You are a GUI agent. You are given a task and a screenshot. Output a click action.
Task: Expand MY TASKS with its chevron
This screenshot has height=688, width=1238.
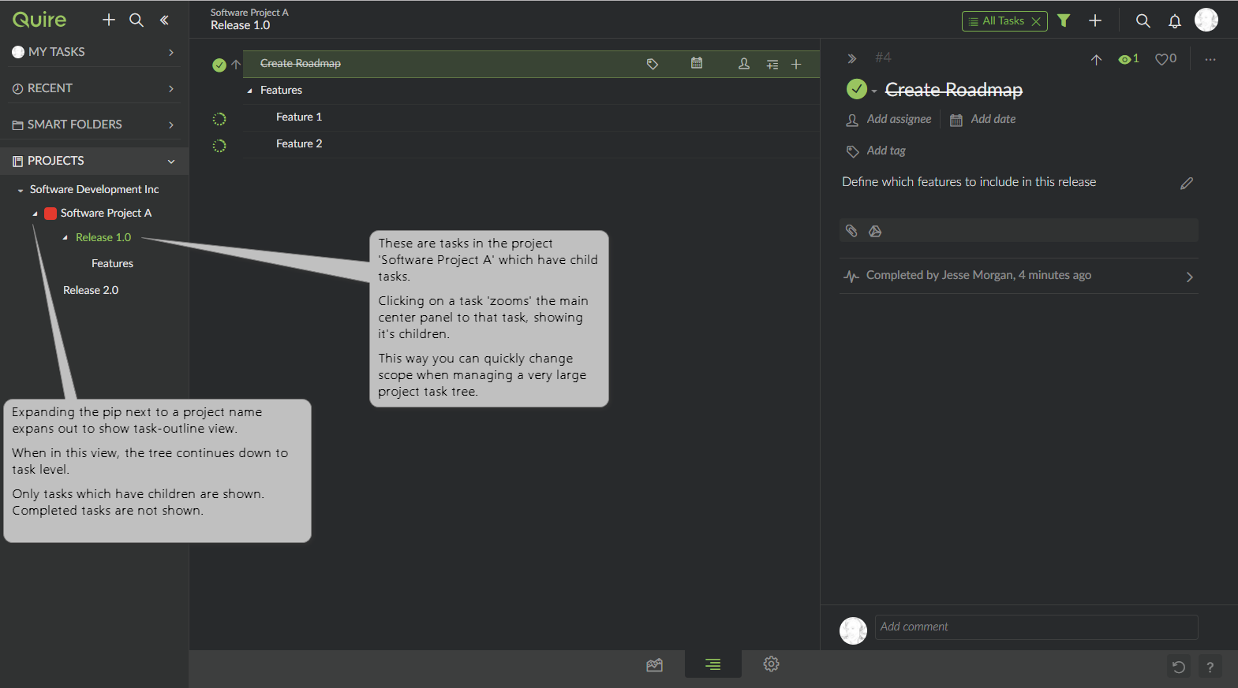point(171,52)
